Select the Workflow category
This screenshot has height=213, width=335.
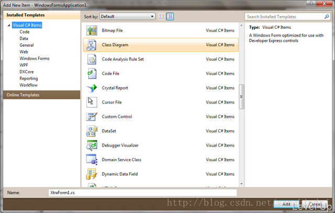[x=28, y=85]
